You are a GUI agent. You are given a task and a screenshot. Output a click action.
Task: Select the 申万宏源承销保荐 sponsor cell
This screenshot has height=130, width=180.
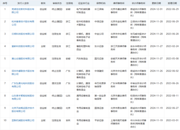click(x=100, y=85)
